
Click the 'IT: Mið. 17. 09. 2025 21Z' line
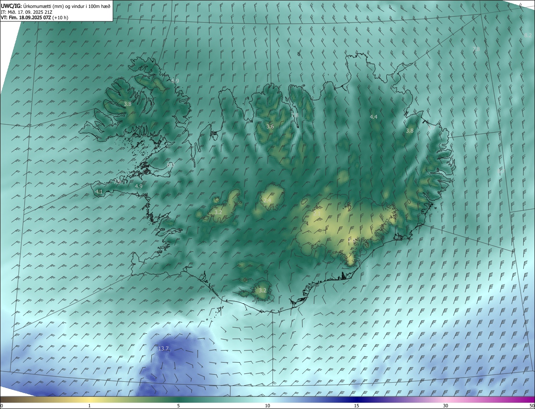(x=28, y=12)
